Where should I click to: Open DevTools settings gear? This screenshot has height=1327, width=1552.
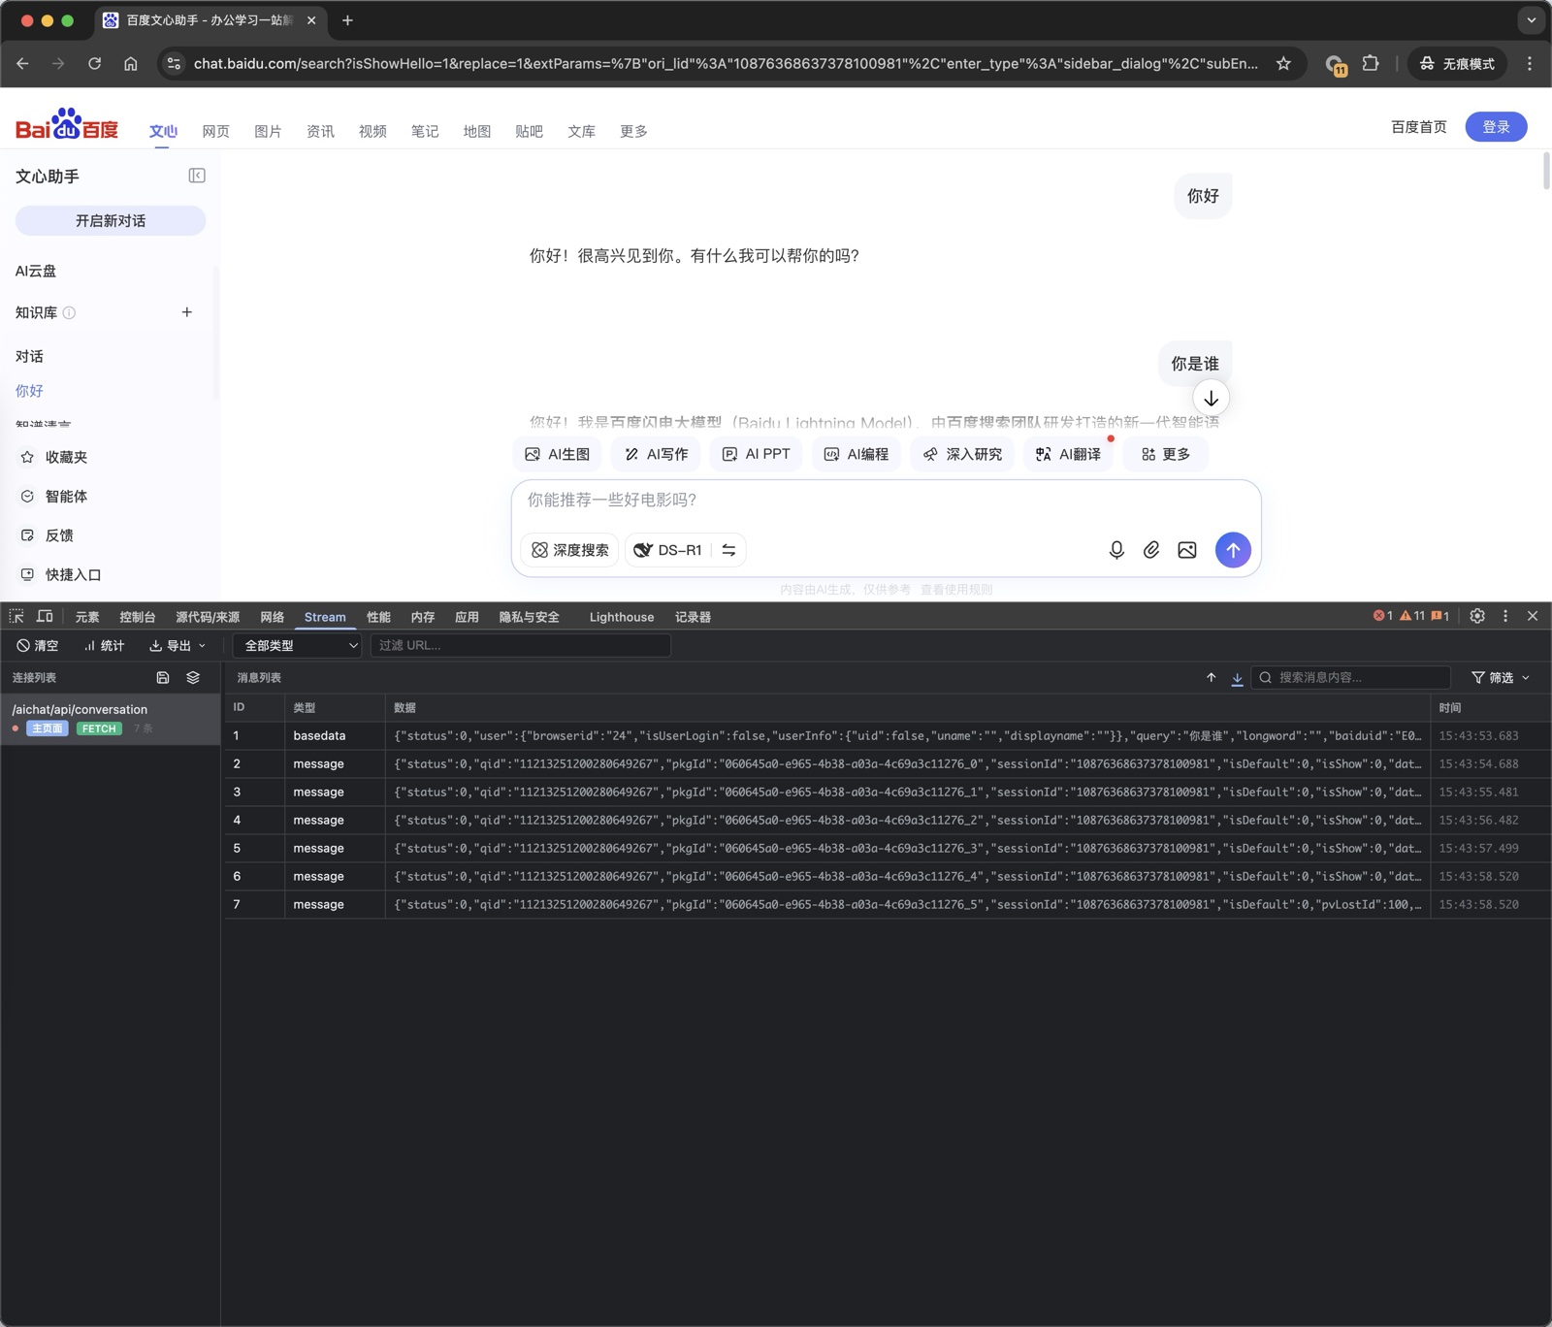(x=1477, y=616)
